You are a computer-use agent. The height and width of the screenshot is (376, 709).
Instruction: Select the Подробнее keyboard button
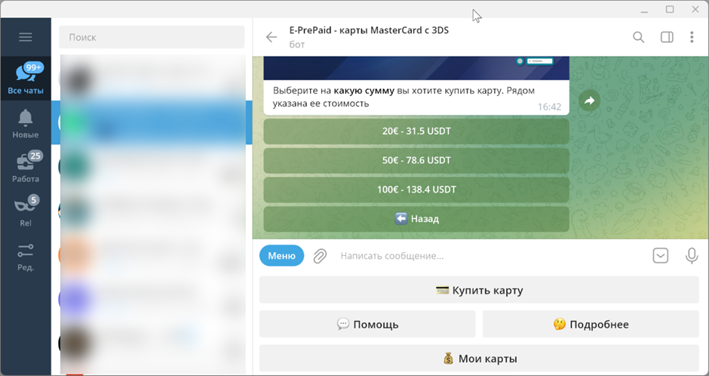pyautogui.click(x=591, y=324)
